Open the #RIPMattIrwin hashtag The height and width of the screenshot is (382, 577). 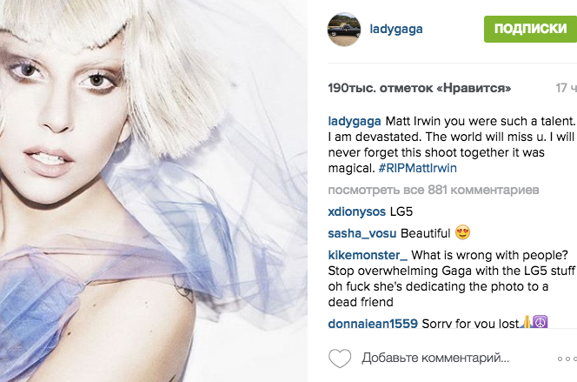click(x=418, y=168)
